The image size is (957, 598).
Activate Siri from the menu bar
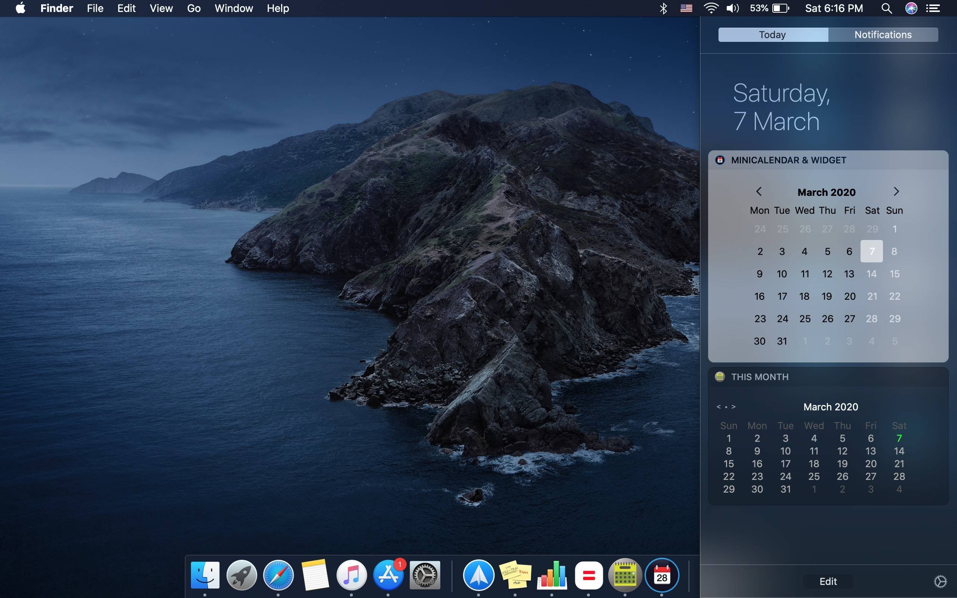911,8
